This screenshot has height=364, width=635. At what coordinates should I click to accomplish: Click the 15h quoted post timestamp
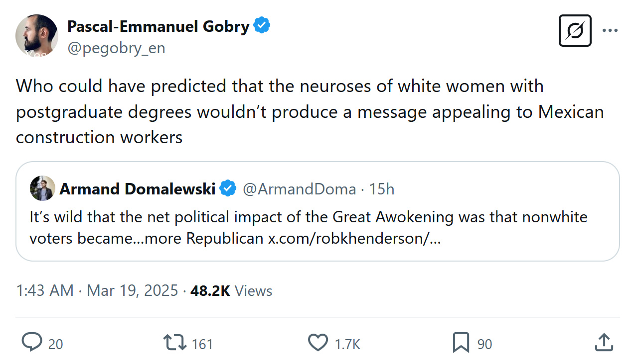click(x=382, y=189)
